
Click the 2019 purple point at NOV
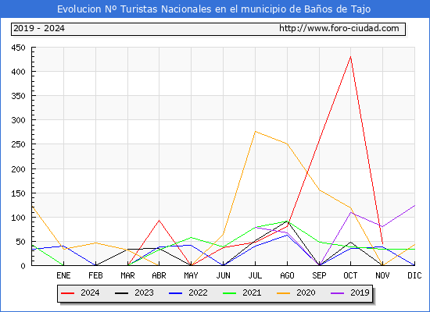point(382,227)
